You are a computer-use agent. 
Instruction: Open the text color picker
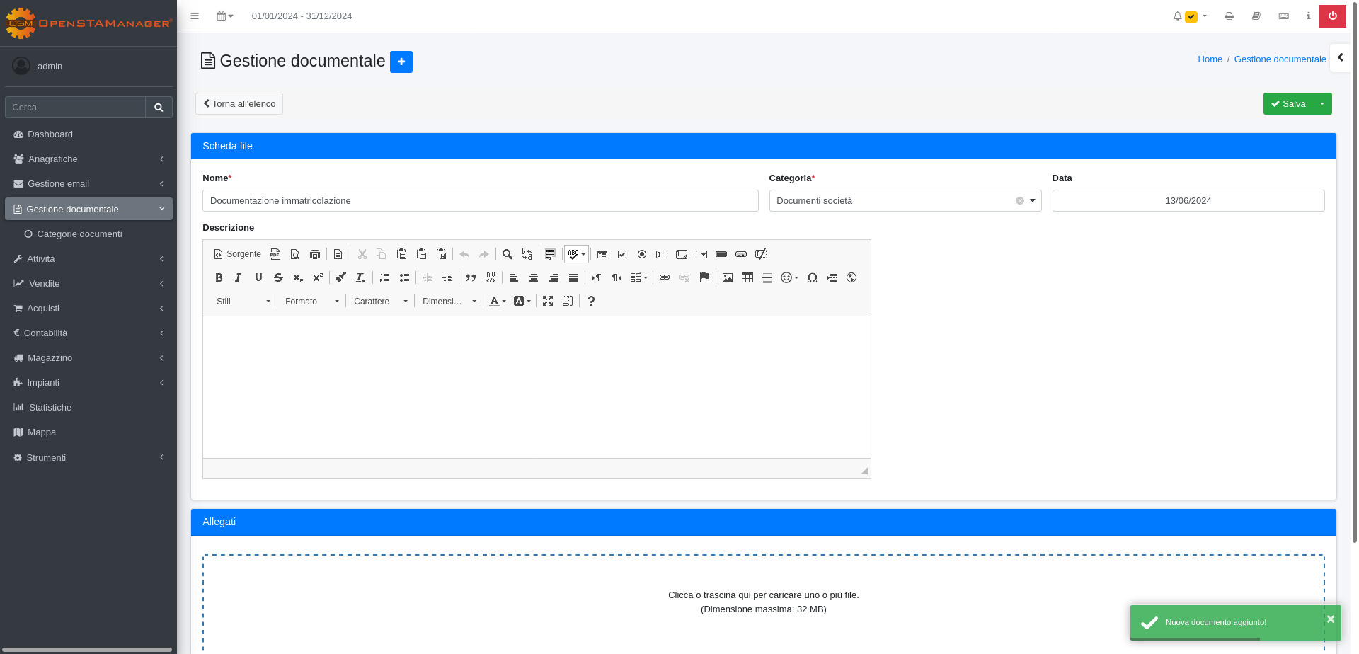498,301
